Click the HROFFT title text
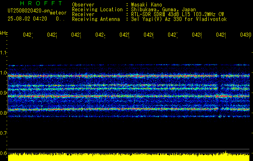253x161 pixels. [41, 3]
